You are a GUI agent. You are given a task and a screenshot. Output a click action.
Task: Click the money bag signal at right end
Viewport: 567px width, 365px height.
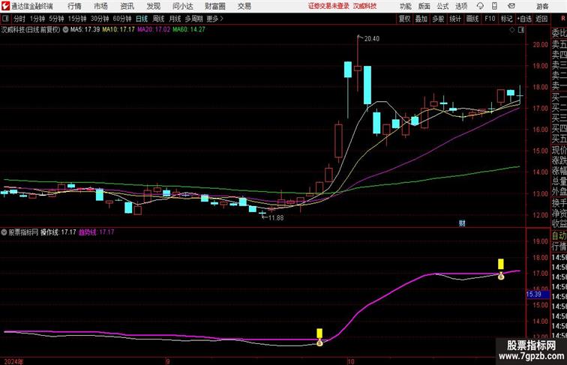[x=501, y=276]
